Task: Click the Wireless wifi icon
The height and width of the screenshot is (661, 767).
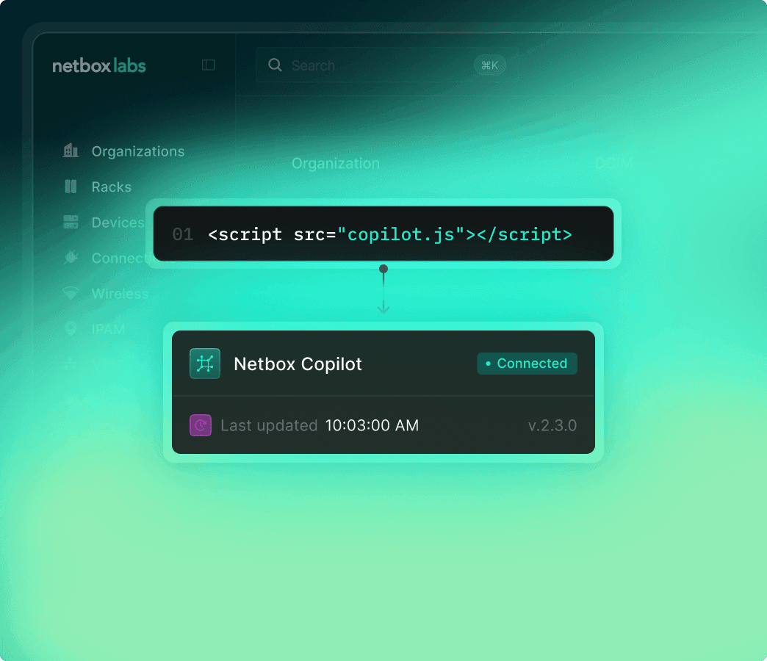Action: pos(71,294)
